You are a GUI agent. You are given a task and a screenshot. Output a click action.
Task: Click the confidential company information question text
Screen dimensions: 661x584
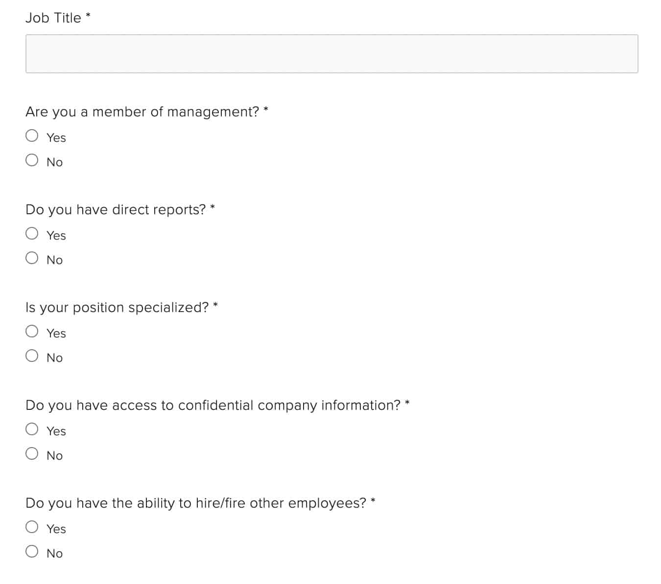click(x=213, y=405)
